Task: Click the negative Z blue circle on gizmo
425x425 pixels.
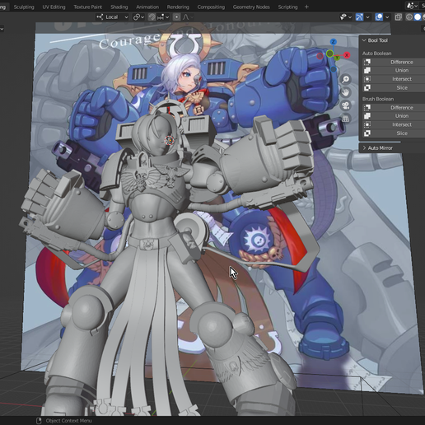Action: pos(334,69)
